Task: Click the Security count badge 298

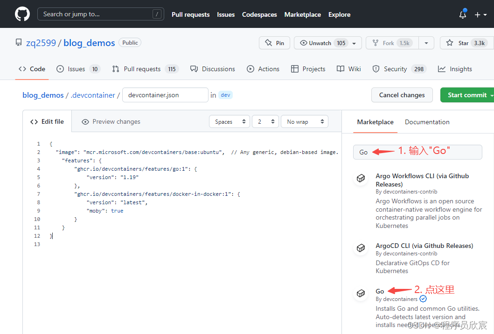Action: click(x=419, y=69)
